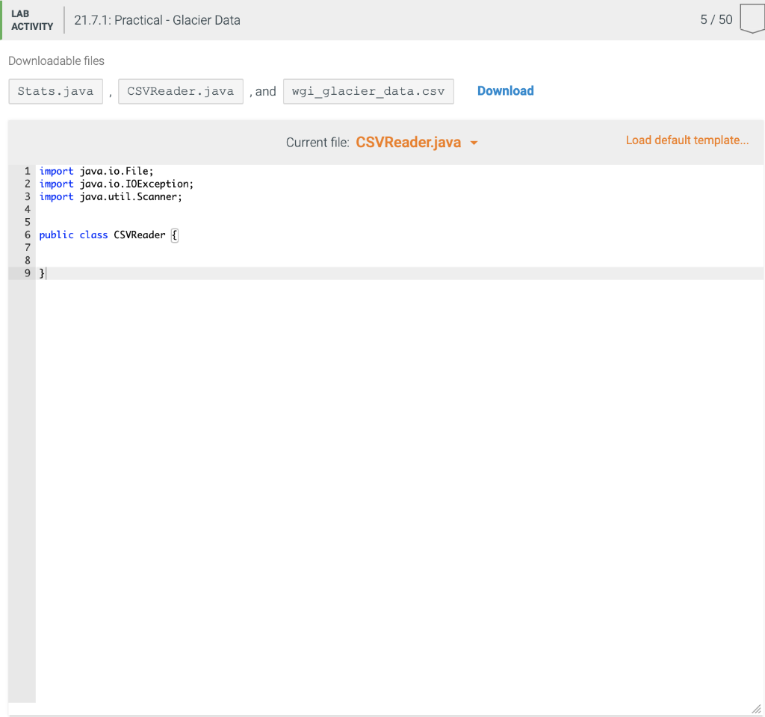
Task: Click the empty editor area below the code
Action: point(374,448)
